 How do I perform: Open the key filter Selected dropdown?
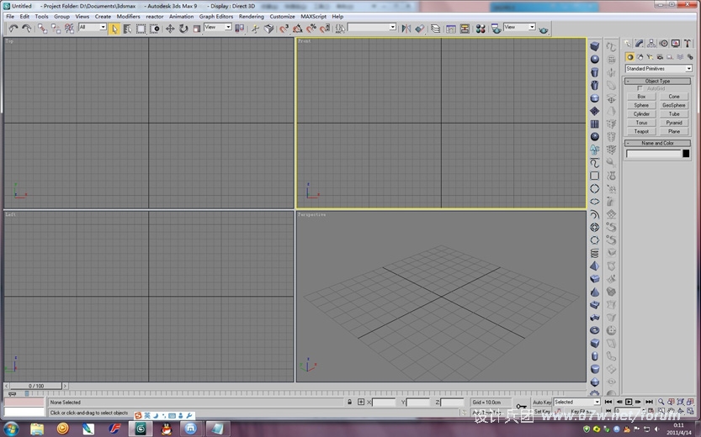(x=576, y=402)
